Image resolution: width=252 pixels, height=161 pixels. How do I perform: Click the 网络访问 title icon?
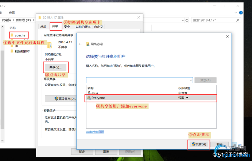coord(88,44)
